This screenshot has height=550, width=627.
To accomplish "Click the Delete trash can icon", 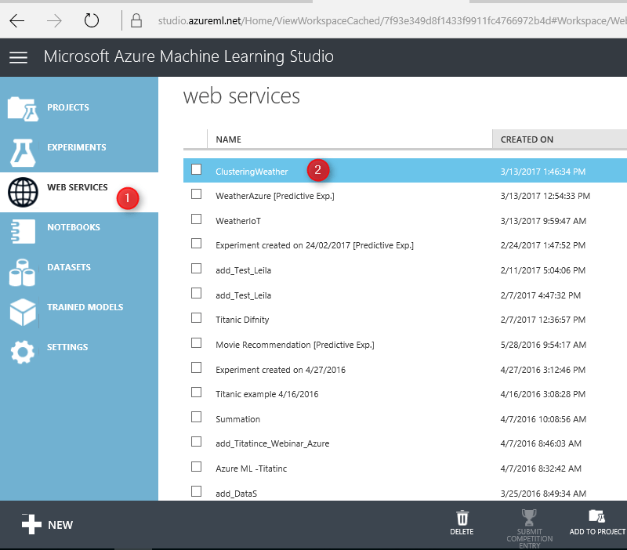I will coord(462,518).
